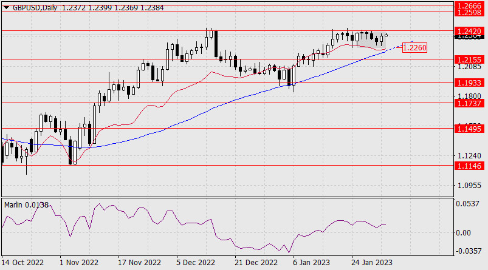The image size is (488, 270).
Task: Select the 1.1933 level label
Action: tap(469, 83)
